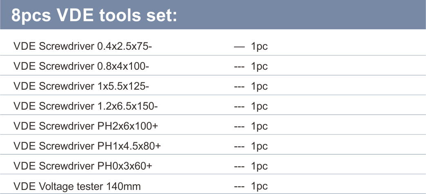Viewport: 426px width, 194px height.
Task: Click the dashes in Voltage tester row
Action: (x=239, y=187)
